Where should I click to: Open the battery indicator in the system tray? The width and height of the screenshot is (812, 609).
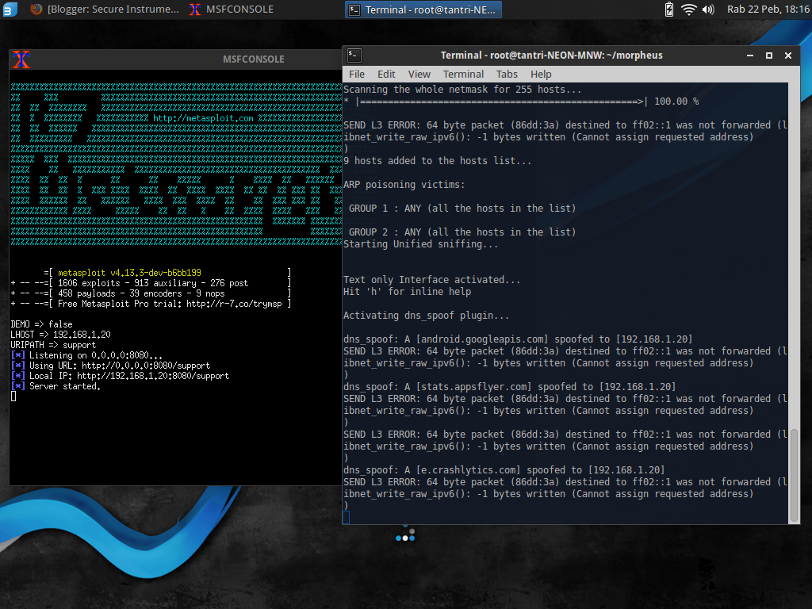[669, 10]
